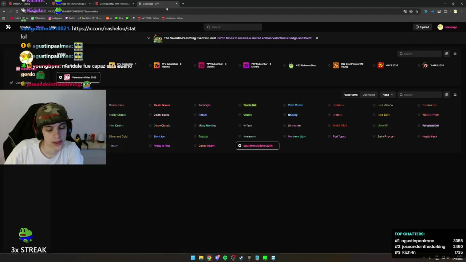Select the Misty Morning paint
Viewport: 466px width, 262px height.
tap(207, 126)
